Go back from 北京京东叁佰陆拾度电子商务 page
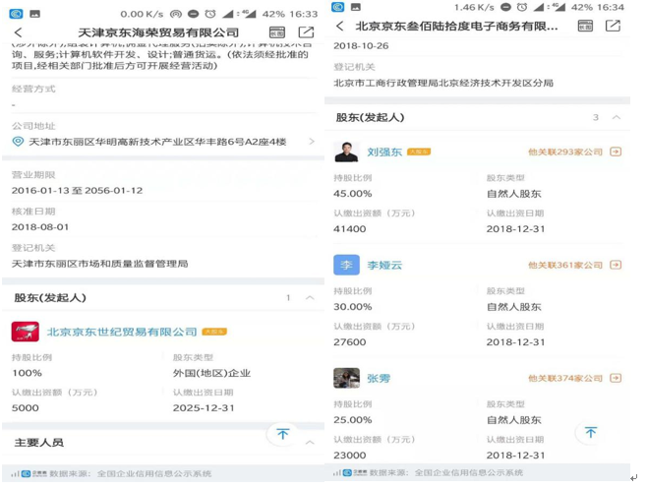Screen dimensions: 648x489 (339, 26)
